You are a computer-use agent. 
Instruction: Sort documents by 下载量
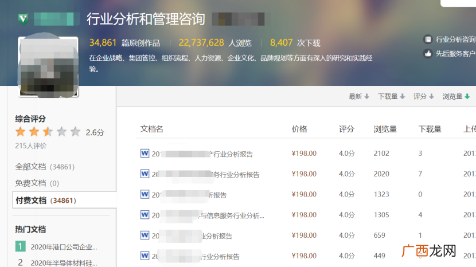pos(391,96)
